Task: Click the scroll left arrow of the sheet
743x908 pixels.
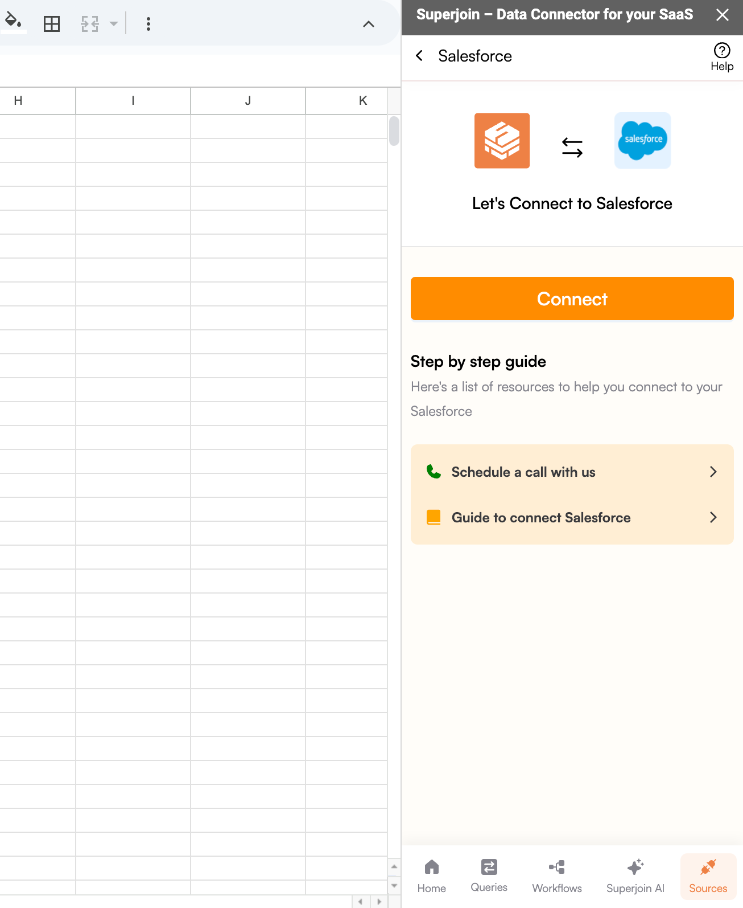Action: coord(361,902)
